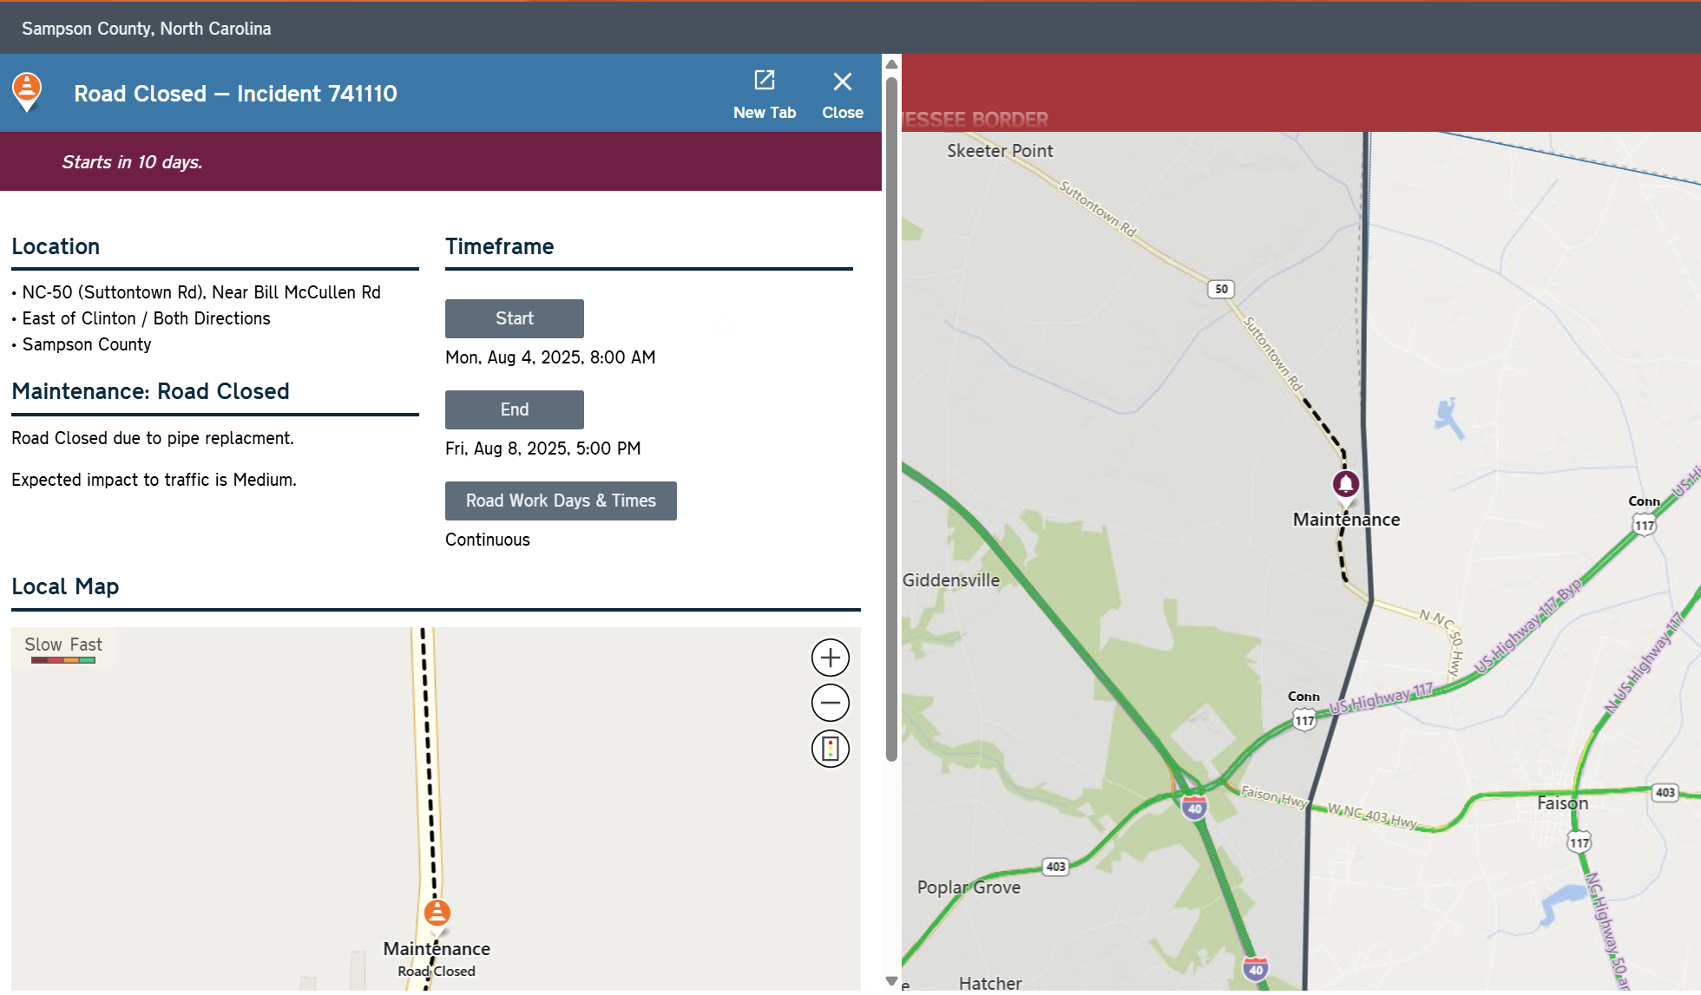Click the purple Maintenance bell marker
The image size is (1701, 995).
point(1345,484)
